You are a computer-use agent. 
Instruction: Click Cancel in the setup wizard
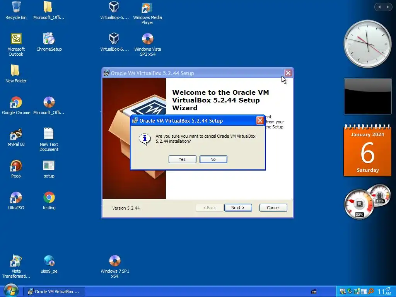pos(273,208)
